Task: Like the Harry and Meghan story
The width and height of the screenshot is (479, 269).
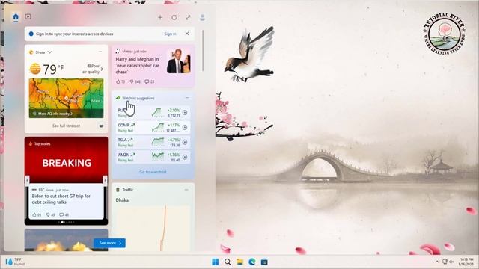Action: (120, 81)
